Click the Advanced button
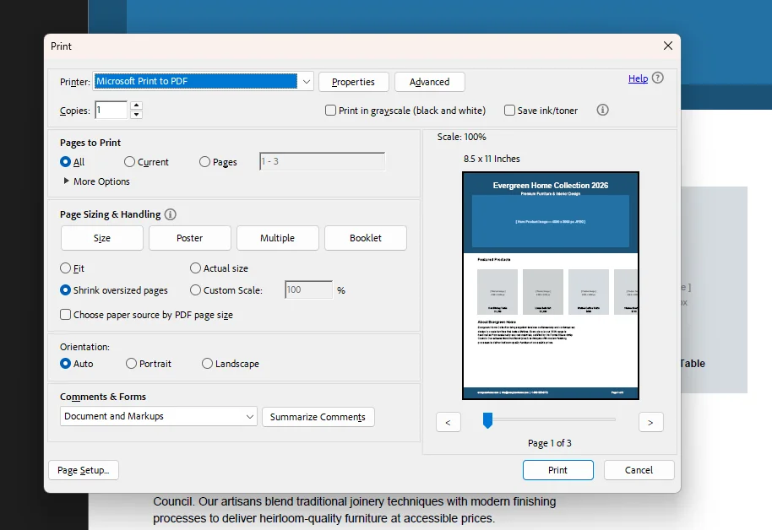 (x=429, y=82)
